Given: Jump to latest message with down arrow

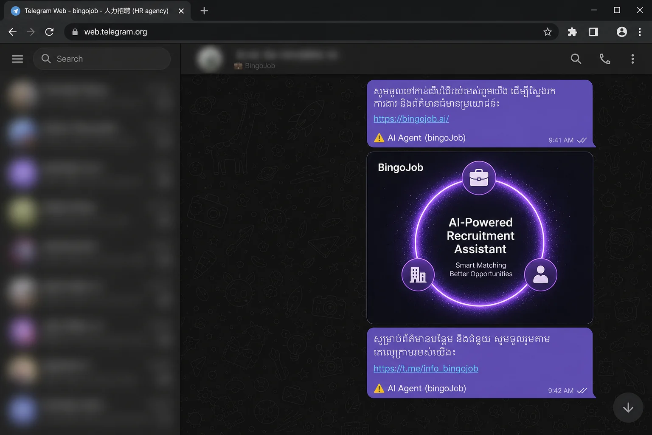Looking at the screenshot, I should 628,408.
